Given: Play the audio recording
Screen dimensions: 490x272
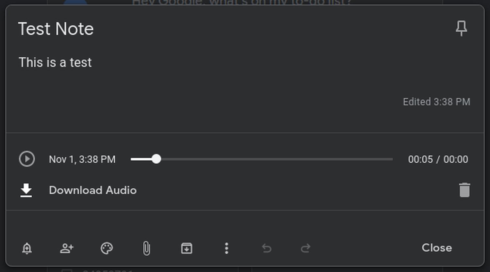Looking at the screenshot, I should (27, 159).
